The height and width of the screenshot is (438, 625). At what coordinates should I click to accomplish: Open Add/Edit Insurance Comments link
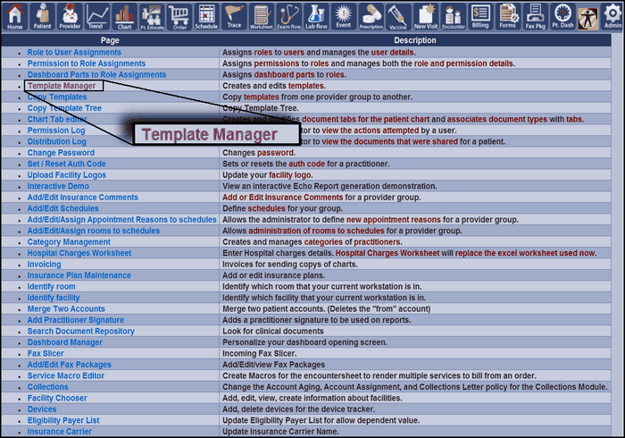coord(82,198)
